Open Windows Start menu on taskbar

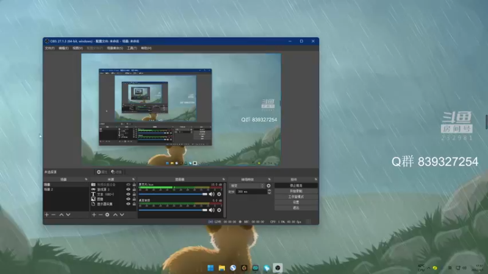click(210, 268)
